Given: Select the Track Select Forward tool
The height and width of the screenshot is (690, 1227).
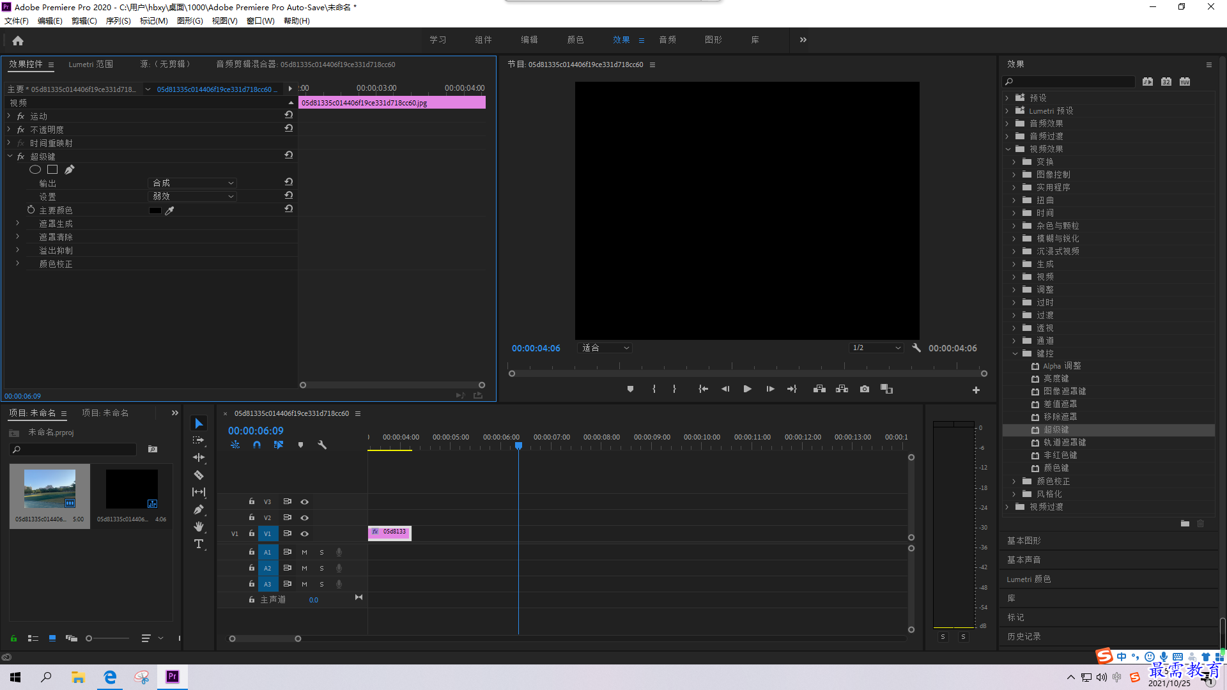Looking at the screenshot, I should (x=199, y=440).
